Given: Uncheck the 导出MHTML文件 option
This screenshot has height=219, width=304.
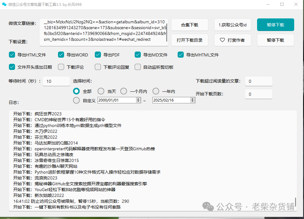Looking at the screenshot, I should [180, 55].
